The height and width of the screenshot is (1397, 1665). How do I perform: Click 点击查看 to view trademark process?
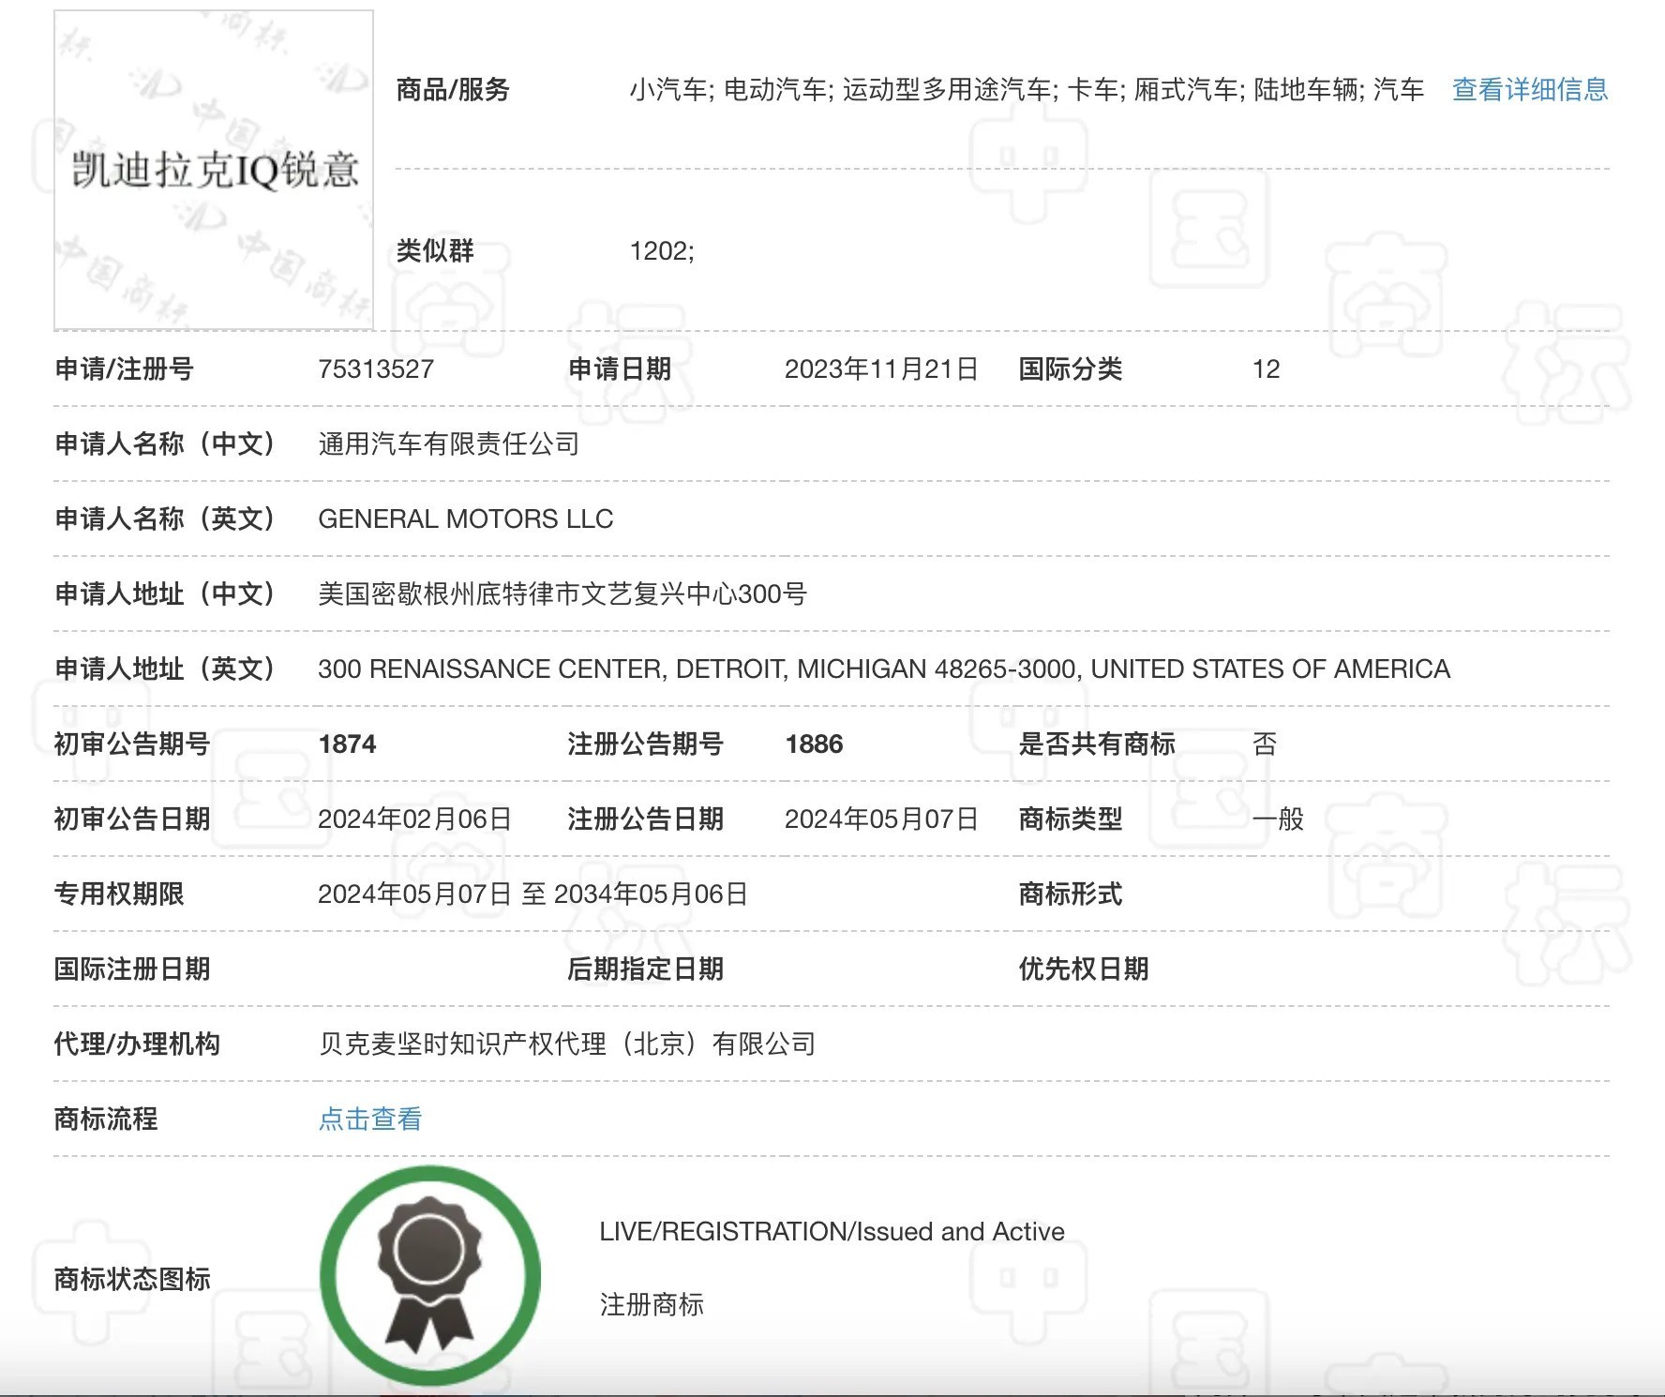click(x=370, y=1119)
